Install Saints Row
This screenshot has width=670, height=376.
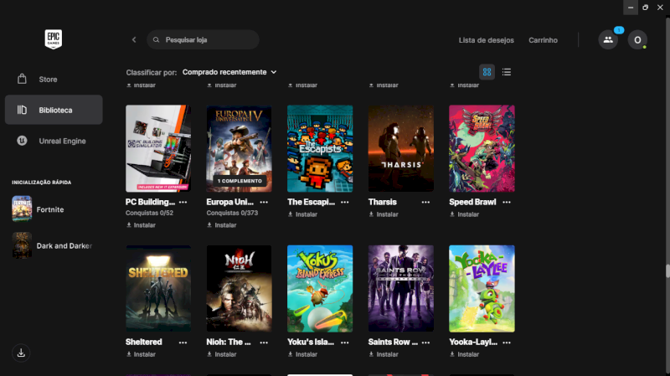click(x=384, y=354)
